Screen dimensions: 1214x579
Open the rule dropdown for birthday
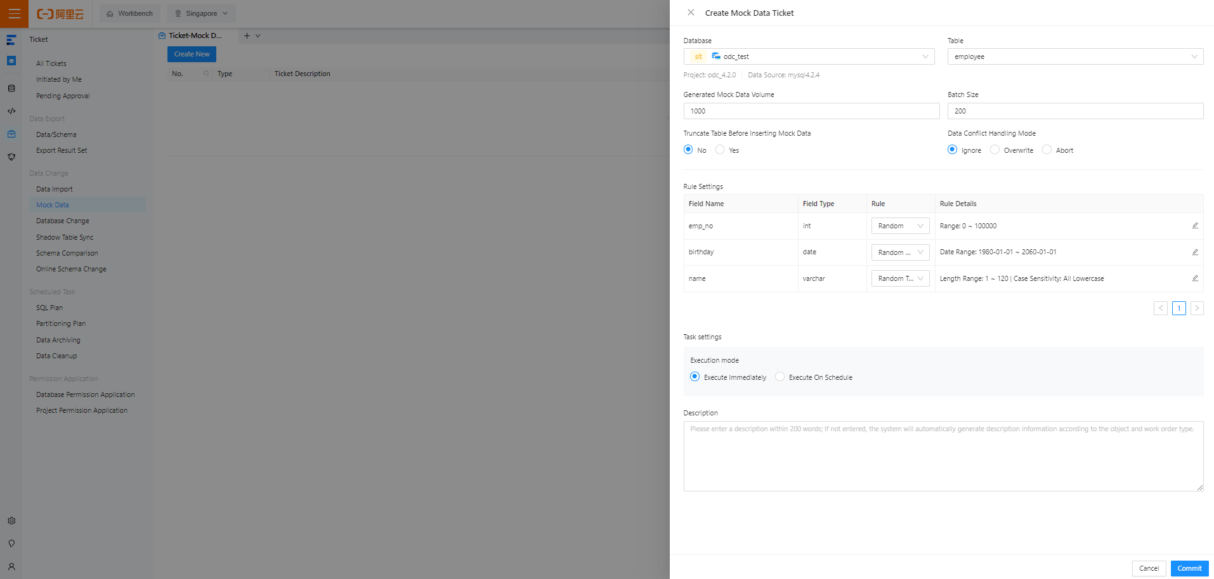900,252
